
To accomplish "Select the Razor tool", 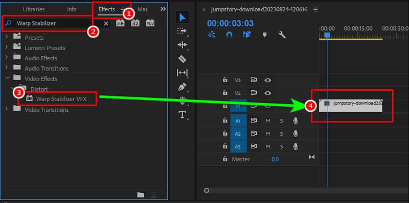I will pyautogui.click(x=182, y=59).
